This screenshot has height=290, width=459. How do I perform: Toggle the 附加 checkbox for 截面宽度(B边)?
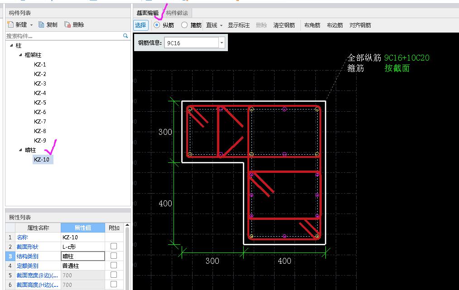(114, 275)
